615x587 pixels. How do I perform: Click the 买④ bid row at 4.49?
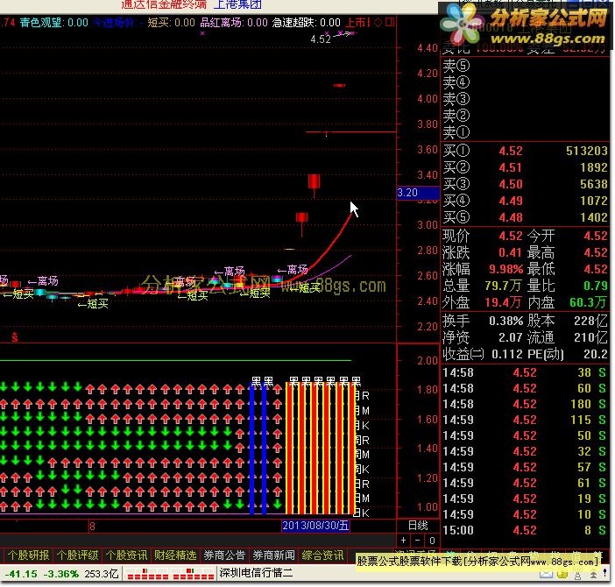525,201
